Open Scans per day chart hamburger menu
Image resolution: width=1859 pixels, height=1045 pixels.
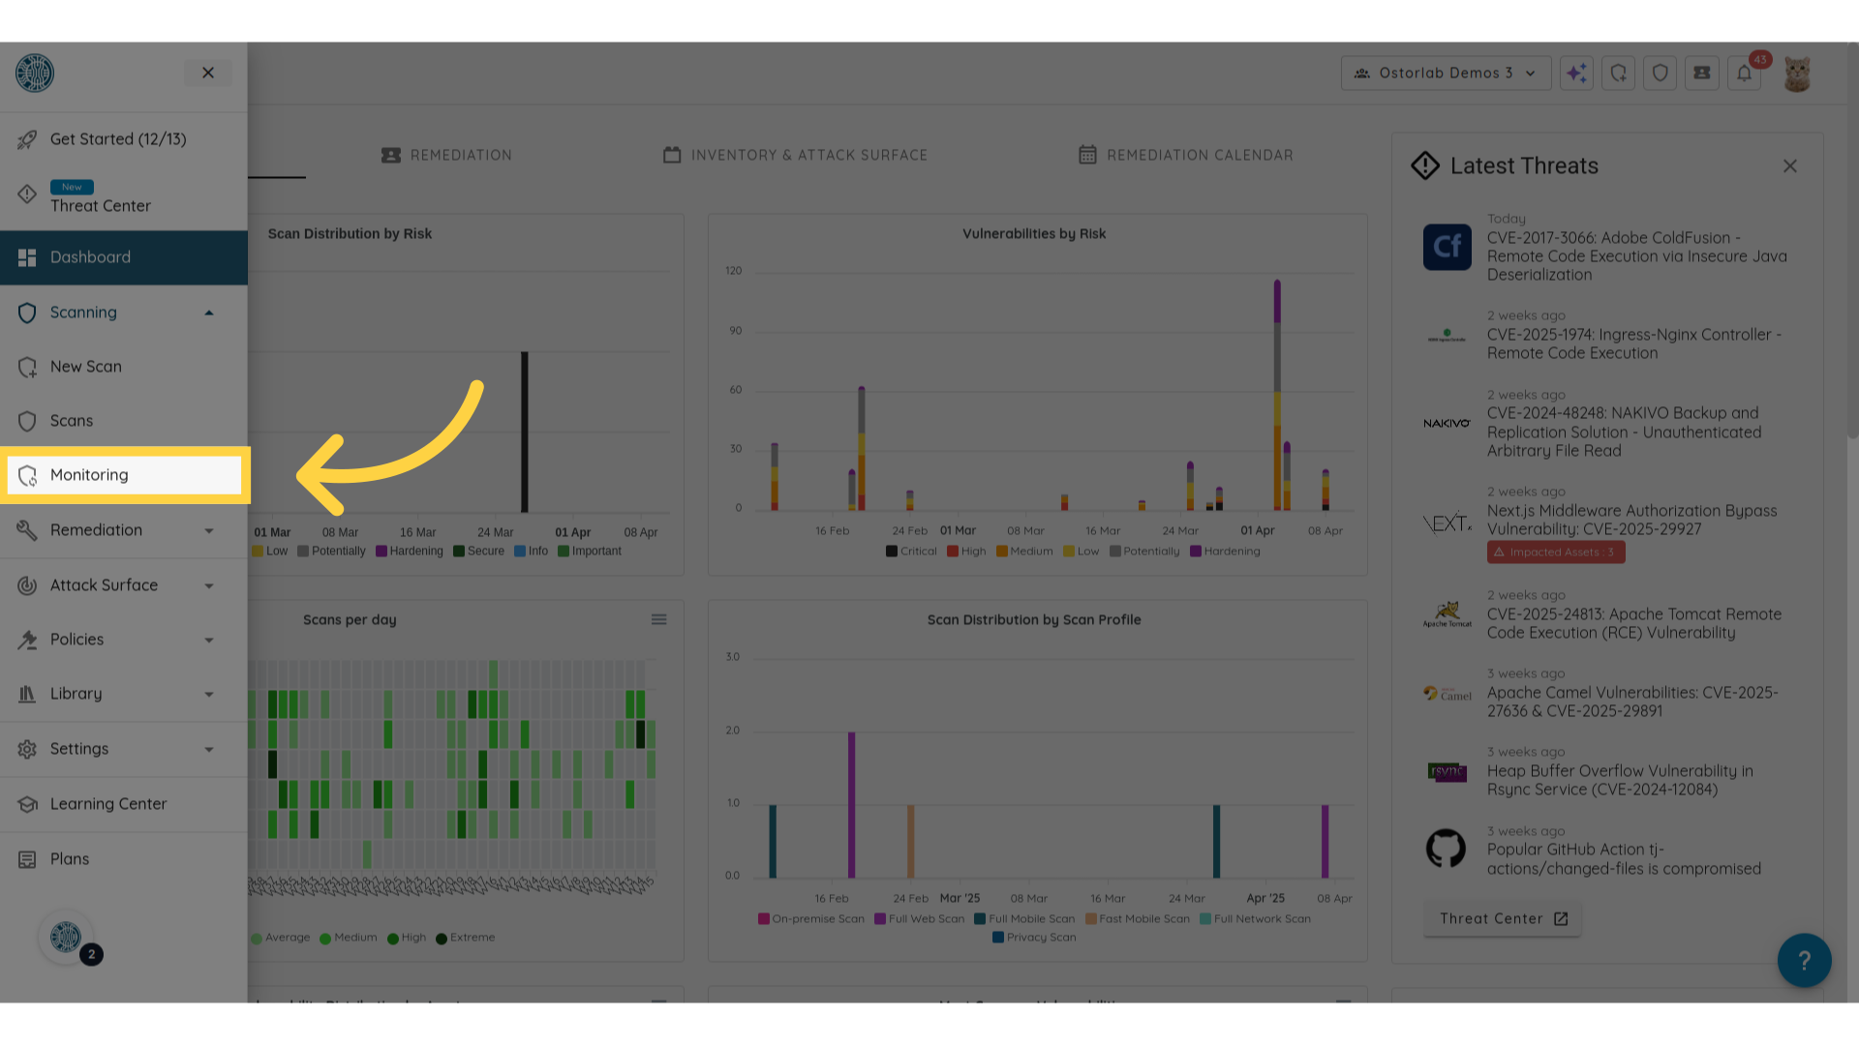pyautogui.click(x=658, y=619)
